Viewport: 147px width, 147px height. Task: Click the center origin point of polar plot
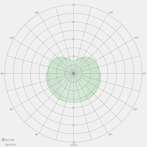(73, 73)
